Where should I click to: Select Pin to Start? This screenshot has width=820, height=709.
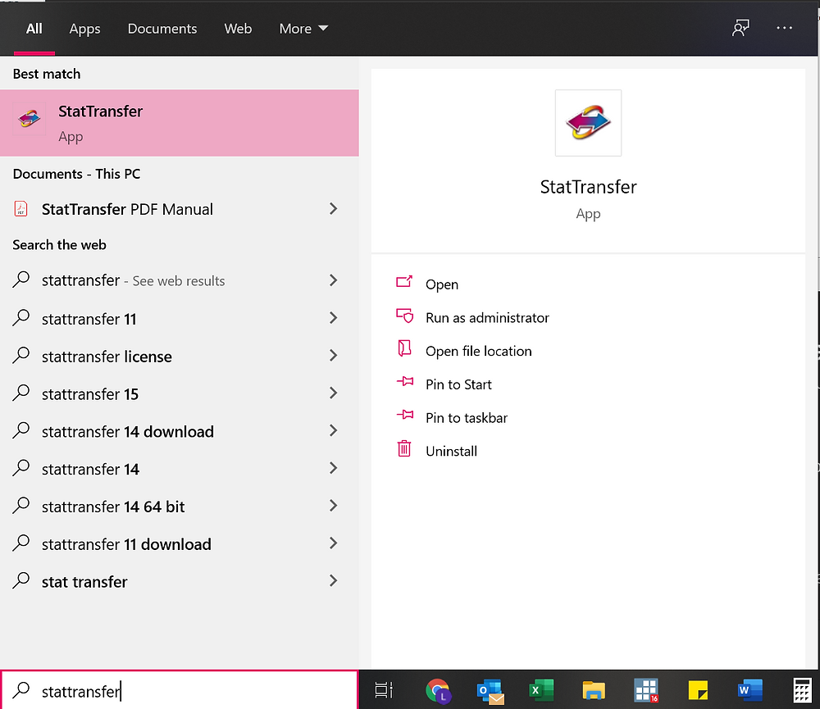tap(458, 384)
